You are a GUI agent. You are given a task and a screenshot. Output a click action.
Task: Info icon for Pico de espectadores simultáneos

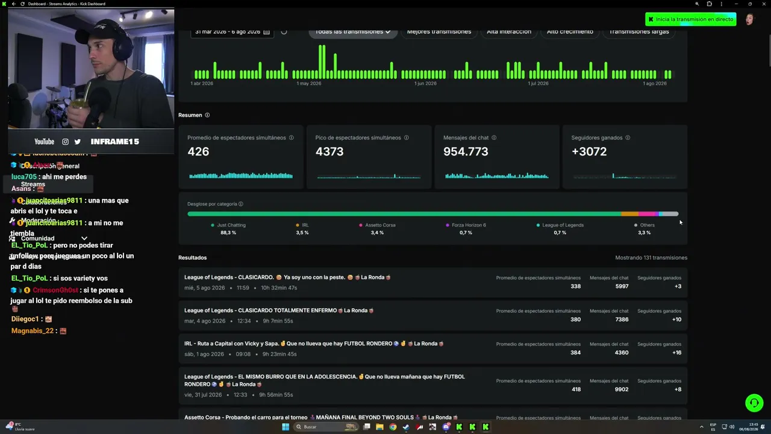(407, 138)
